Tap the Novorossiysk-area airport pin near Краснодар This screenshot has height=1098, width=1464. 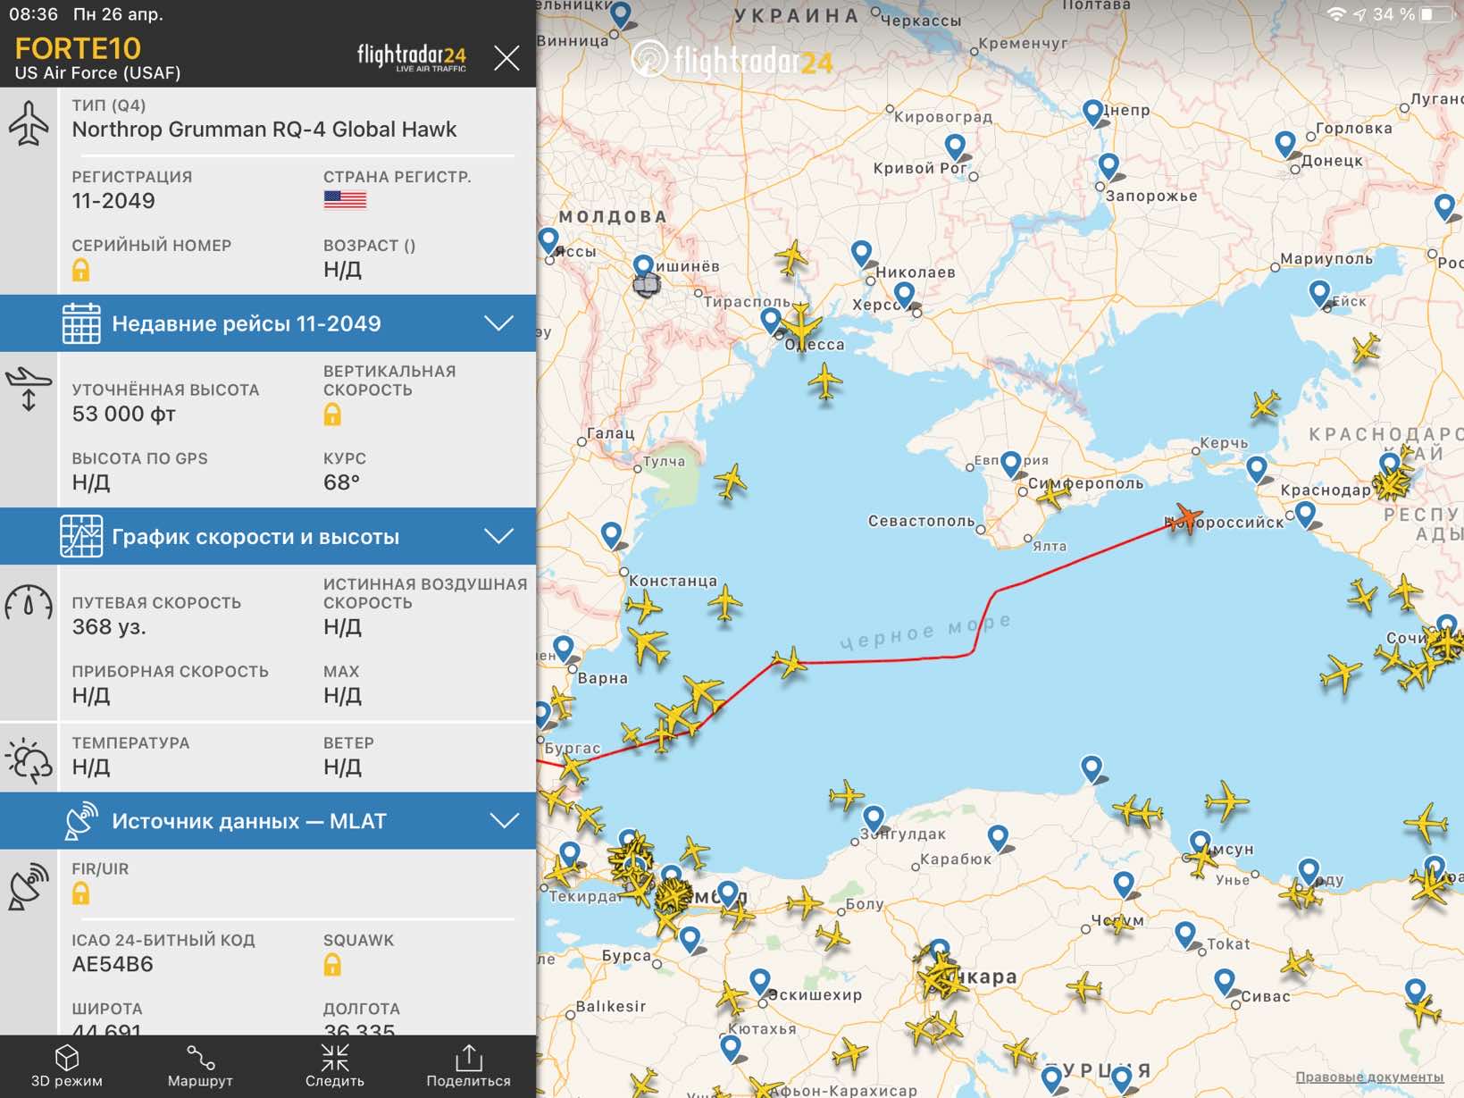(x=1305, y=514)
